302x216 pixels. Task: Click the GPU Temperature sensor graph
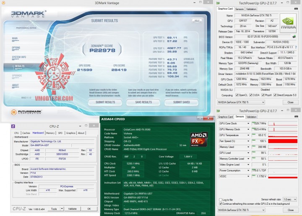[283, 135]
